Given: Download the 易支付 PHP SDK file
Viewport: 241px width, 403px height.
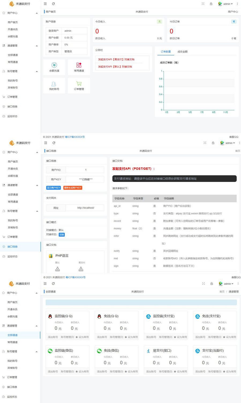Looking at the screenshot, I should (81, 269).
